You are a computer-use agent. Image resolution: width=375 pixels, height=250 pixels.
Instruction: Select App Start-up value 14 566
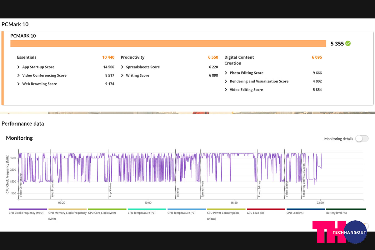(109, 67)
